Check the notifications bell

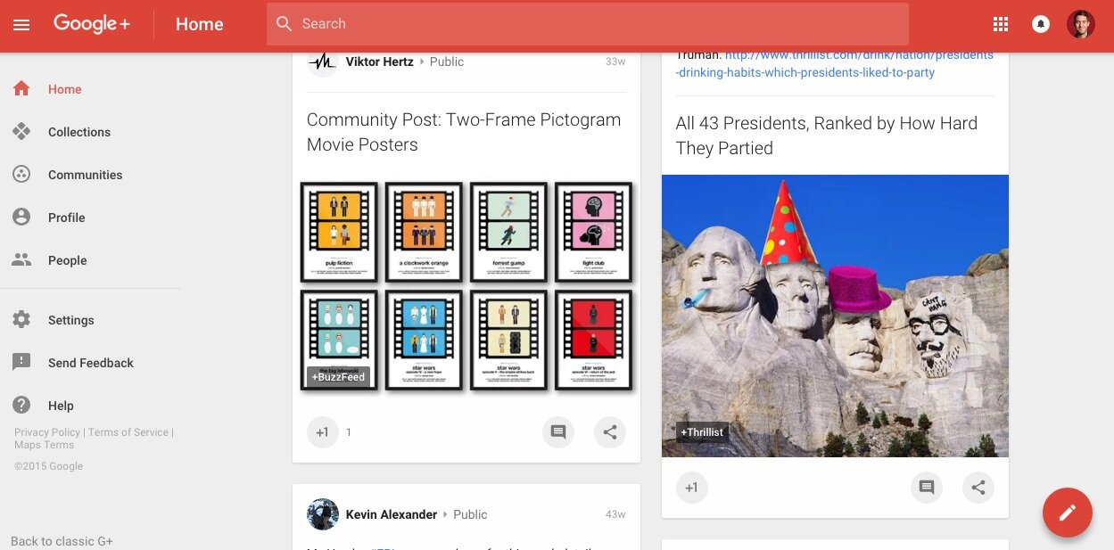click(1040, 25)
